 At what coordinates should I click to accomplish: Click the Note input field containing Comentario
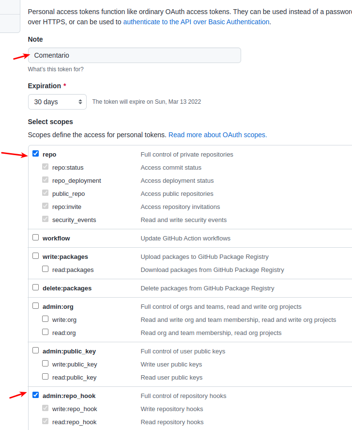click(135, 55)
